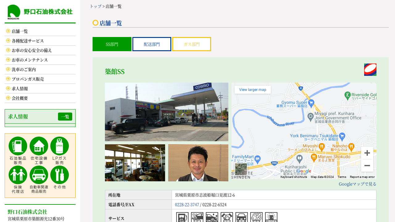Click the gas station exterior photo
Viewport: 395px width, 222px height.
pos(167,112)
